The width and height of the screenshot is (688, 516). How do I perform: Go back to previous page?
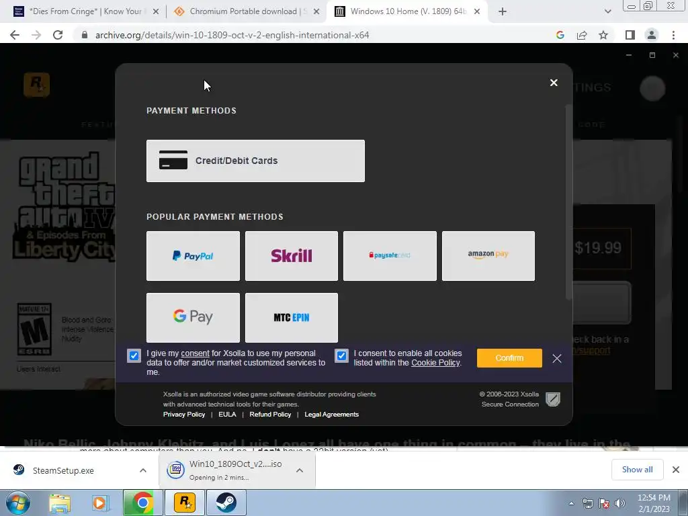[x=15, y=35]
